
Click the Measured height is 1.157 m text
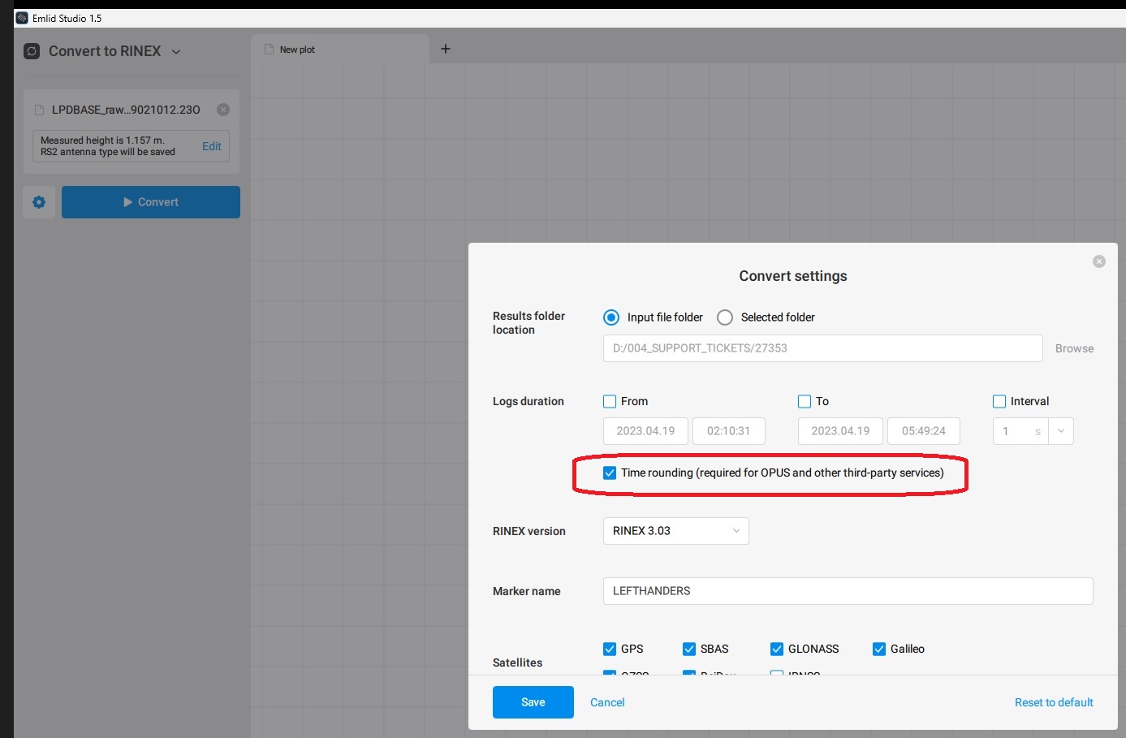coord(102,140)
